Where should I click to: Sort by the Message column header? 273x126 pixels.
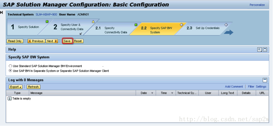point(82,93)
